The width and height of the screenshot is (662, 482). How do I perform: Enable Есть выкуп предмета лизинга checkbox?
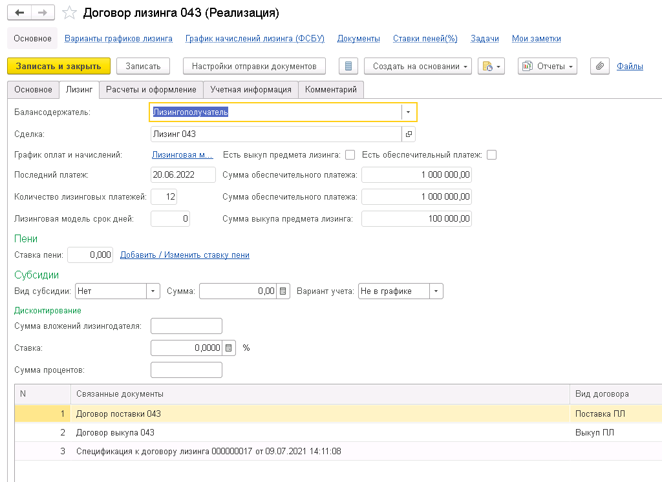coord(350,154)
